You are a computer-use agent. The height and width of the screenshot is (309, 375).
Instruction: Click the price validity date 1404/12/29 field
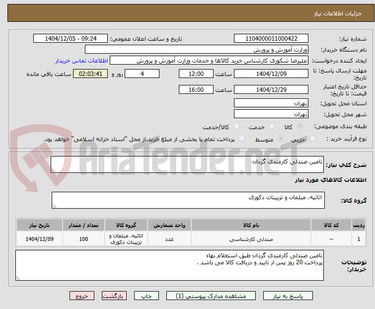pos(271,89)
